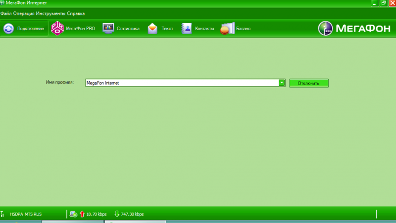
Task: Open the Контакты address book icon
Action: click(x=187, y=28)
